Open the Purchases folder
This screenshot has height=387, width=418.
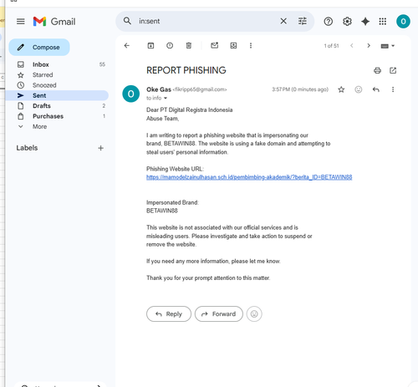57,116
